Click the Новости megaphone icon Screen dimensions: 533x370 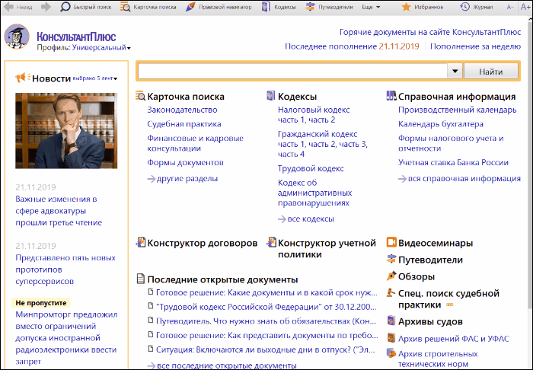tap(22, 78)
